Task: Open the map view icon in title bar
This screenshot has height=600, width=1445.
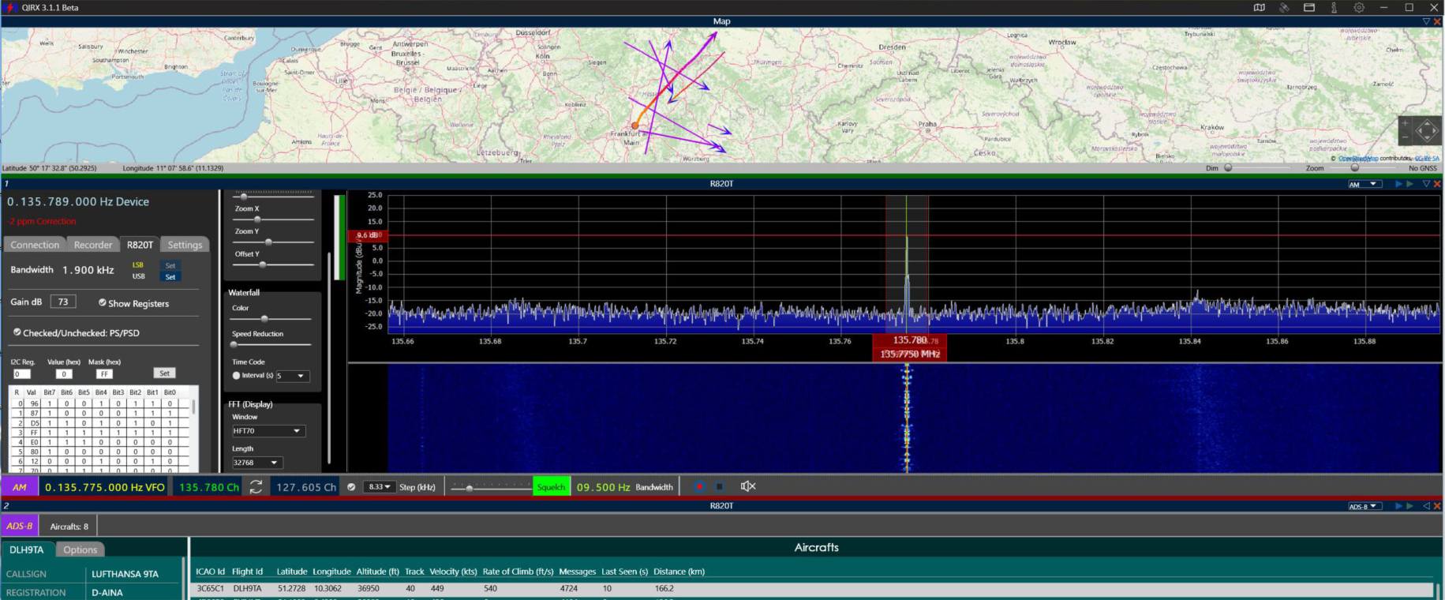Action: coord(1259,8)
